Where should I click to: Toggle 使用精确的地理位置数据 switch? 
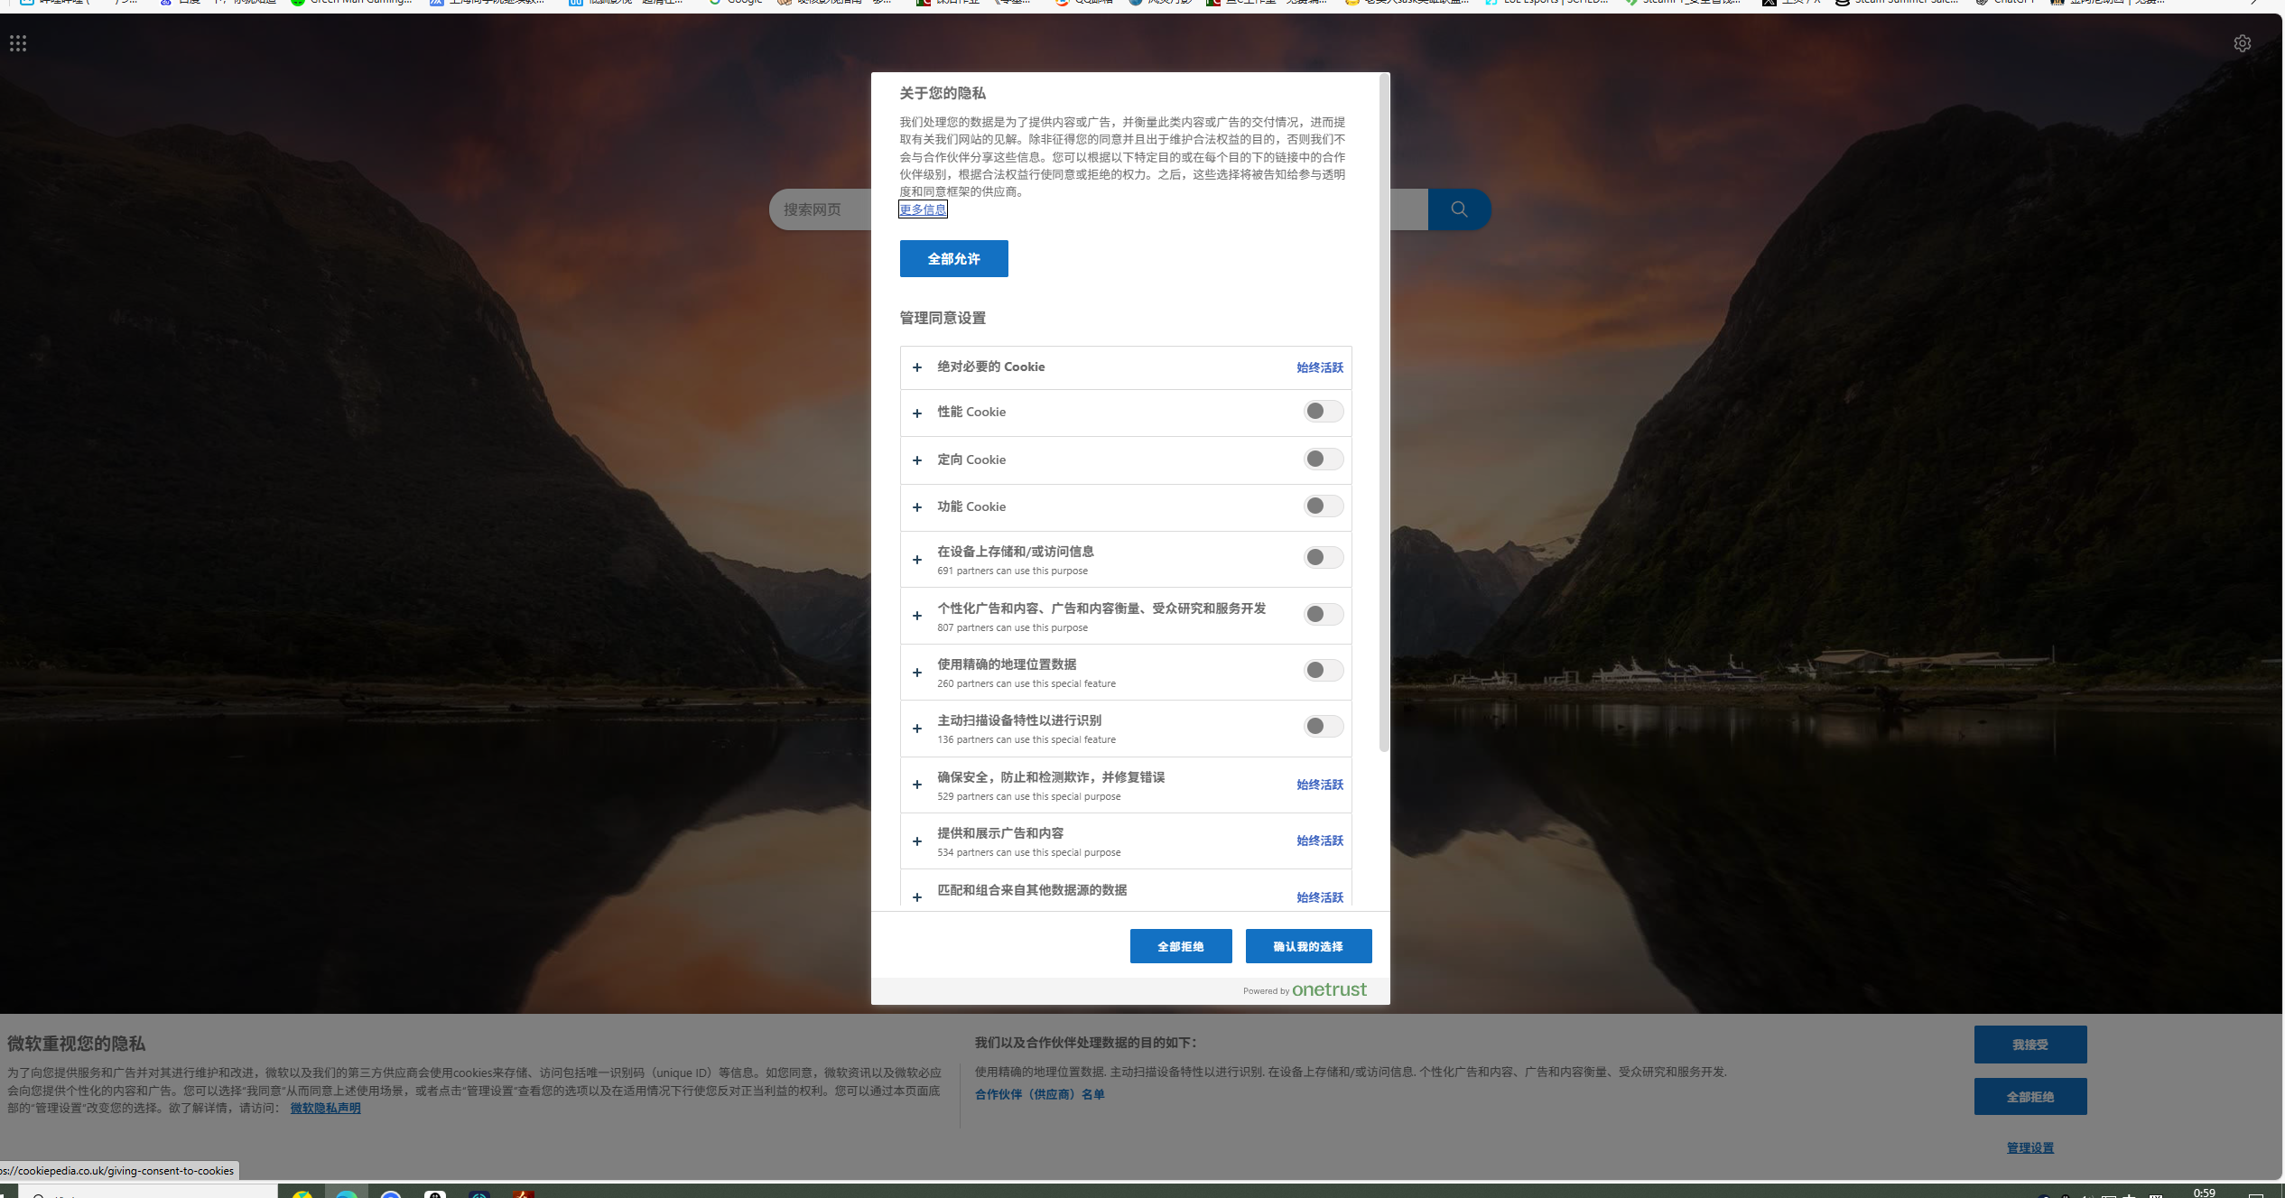[x=1324, y=671]
